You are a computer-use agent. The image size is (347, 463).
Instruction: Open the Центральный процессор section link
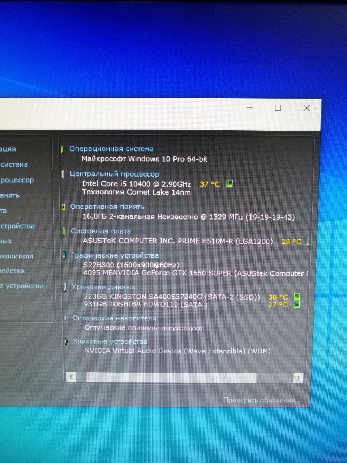pos(114,174)
